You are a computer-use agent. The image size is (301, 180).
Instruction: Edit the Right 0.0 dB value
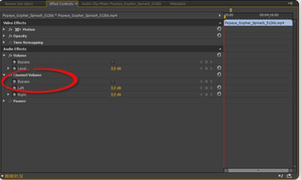click(116, 94)
